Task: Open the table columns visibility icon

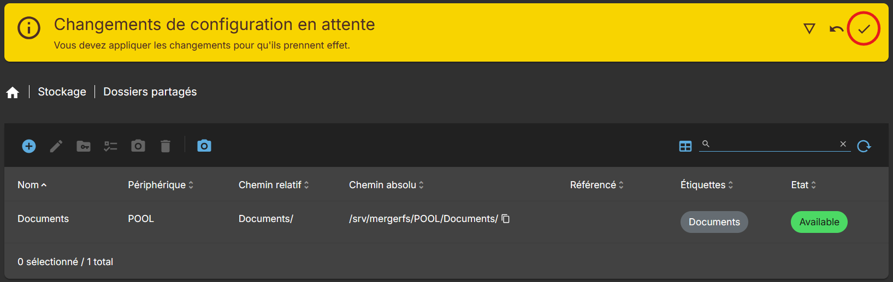Action: (x=685, y=146)
